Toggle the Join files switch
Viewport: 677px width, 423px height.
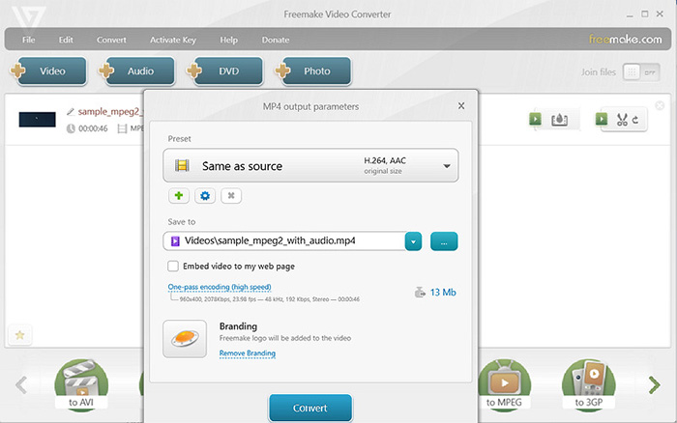click(633, 71)
